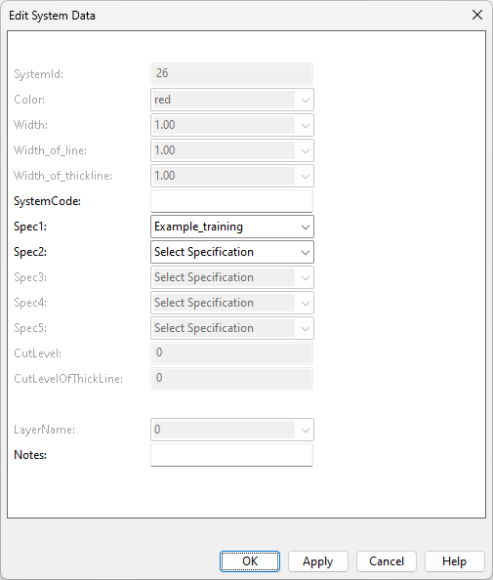Open the LayerName dropdown
Viewport: 493px width, 580px height.
[x=232, y=430]
